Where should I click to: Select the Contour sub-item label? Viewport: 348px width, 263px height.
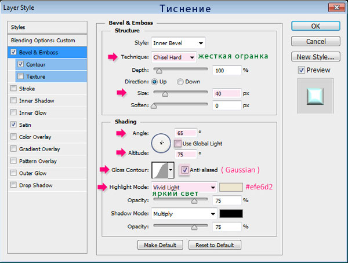pos(36,64)
